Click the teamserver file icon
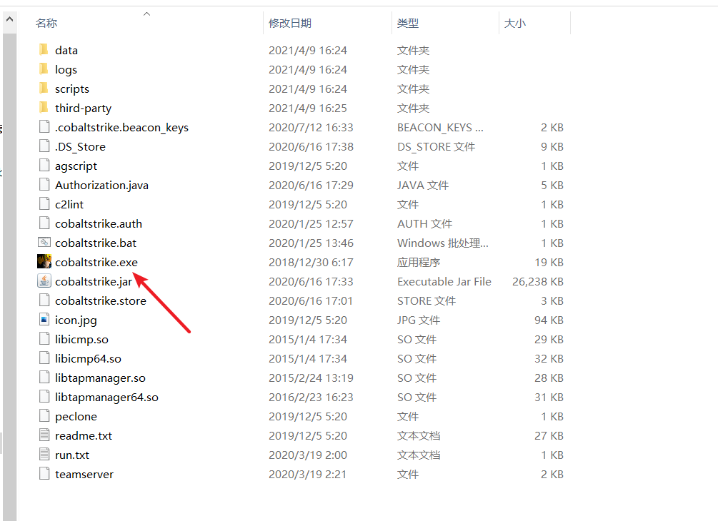This screenshot has height=521, width=718. coord(44,473)
